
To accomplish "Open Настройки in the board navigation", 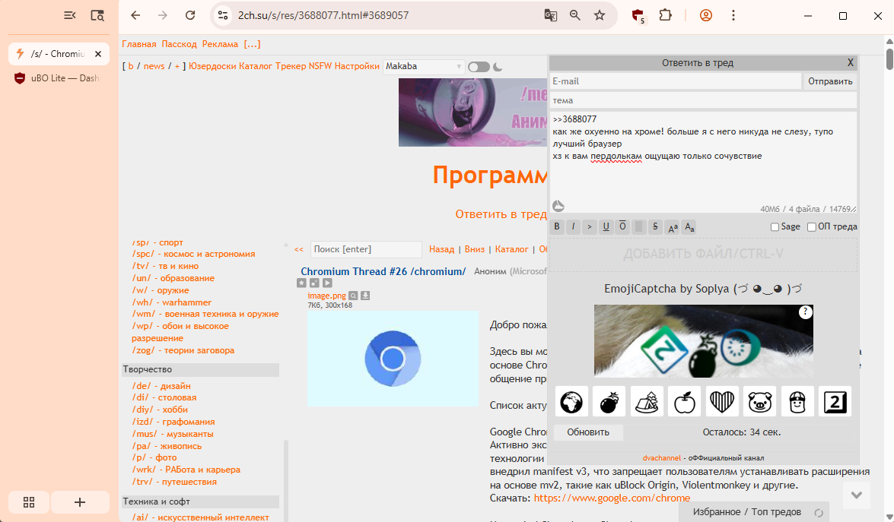I will (357, 66).
